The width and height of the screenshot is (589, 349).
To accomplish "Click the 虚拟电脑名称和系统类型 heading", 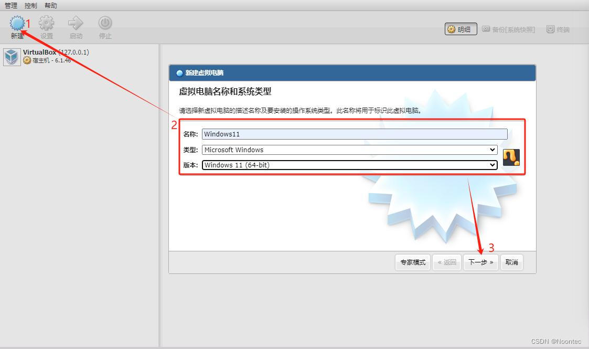I will tap(225, 91).
